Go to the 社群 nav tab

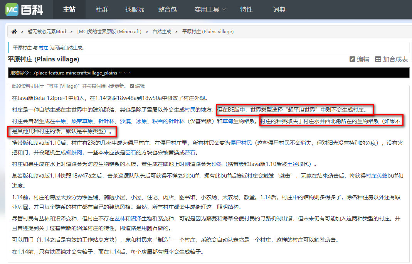click(x=102, y=10)
